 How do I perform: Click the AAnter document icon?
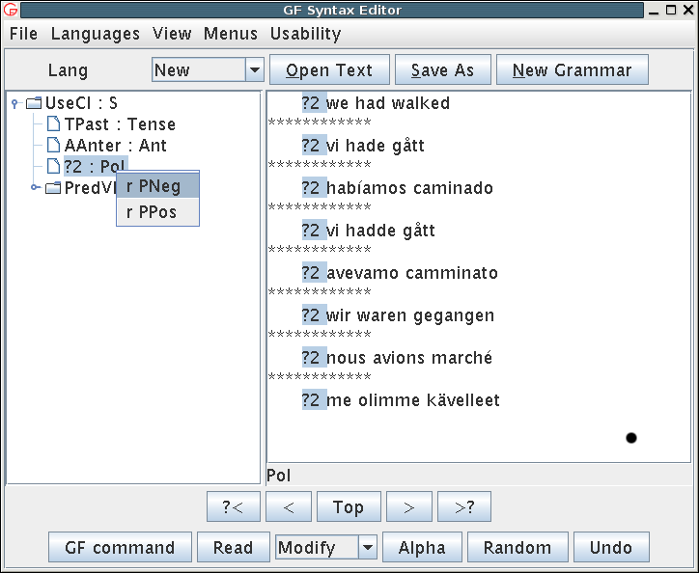coord(54,146)
